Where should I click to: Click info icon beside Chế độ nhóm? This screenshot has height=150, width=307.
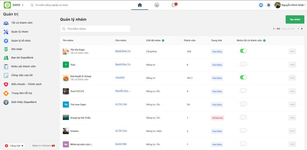point(163,40)
